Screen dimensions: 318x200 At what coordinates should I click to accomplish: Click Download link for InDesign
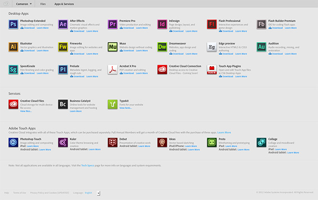[x=176, y=31]
